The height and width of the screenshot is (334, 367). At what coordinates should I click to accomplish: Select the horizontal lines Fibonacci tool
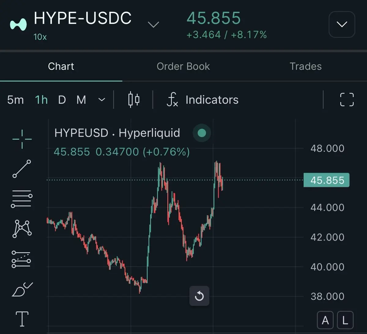point(22,199)
